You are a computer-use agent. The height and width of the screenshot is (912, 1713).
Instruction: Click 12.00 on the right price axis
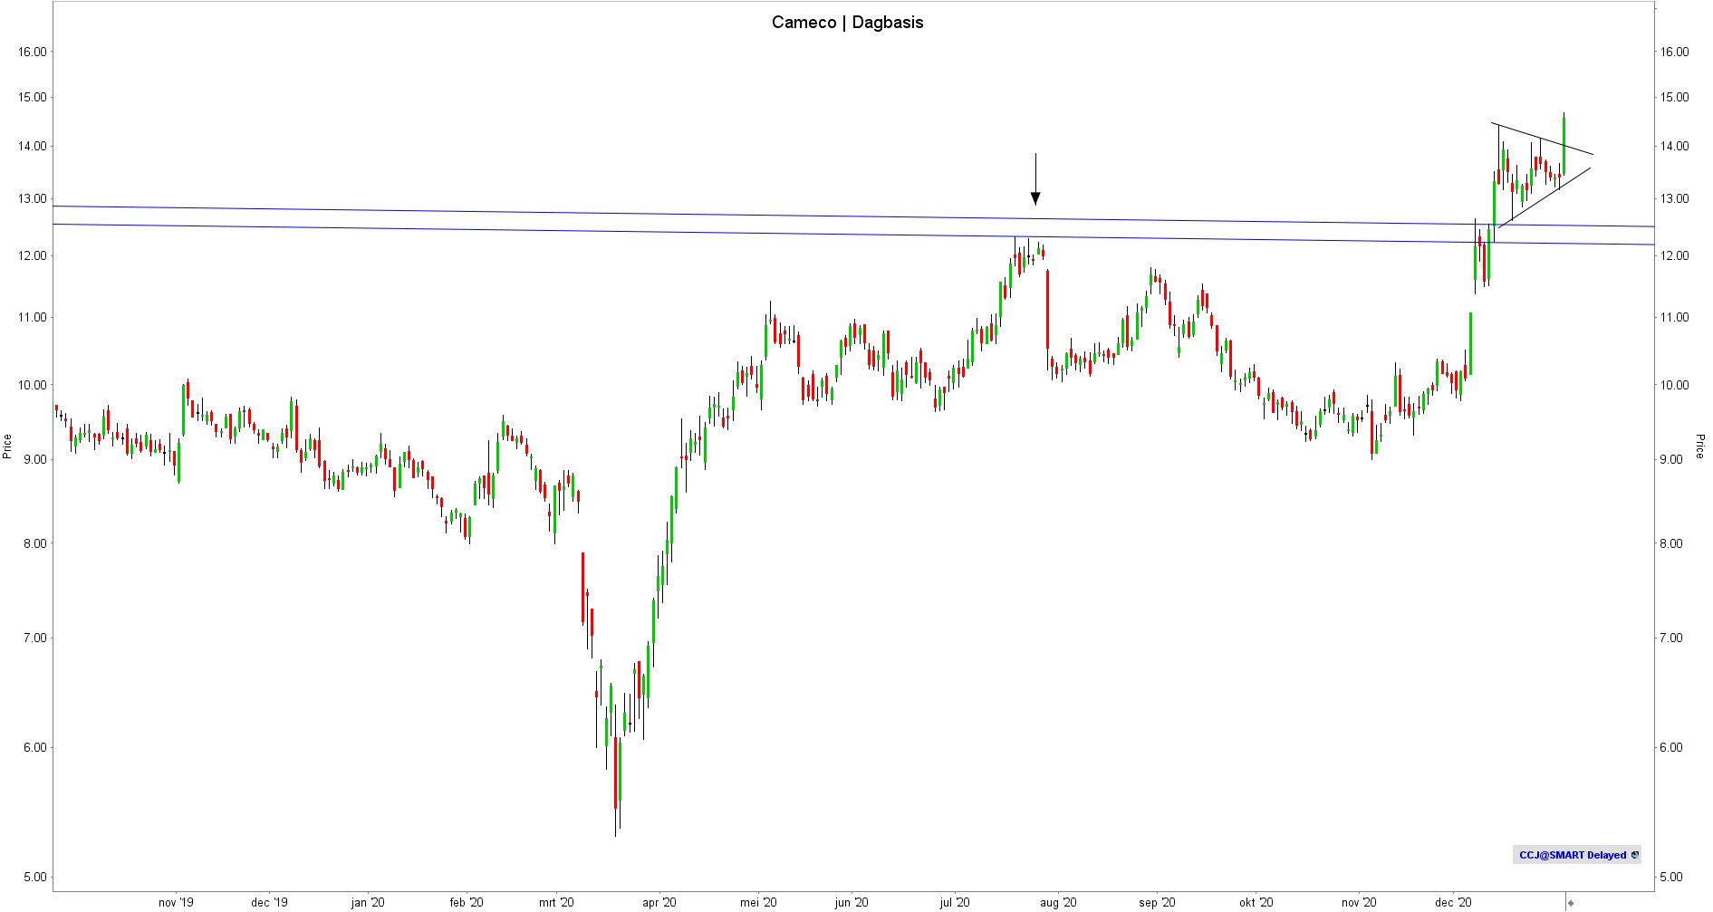(1674, 255)
